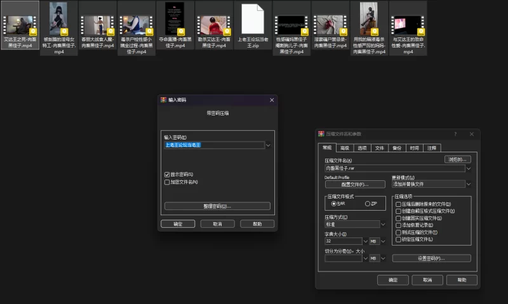Expand the 输入密码 field dropdown arrow
The width and height of the screenshot is (508, 304).
pos(269,145)
